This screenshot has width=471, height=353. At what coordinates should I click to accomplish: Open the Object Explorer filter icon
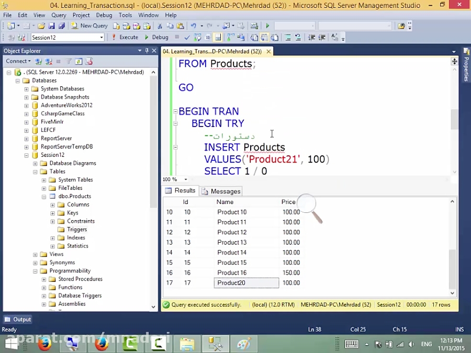[x=68, y=61]
